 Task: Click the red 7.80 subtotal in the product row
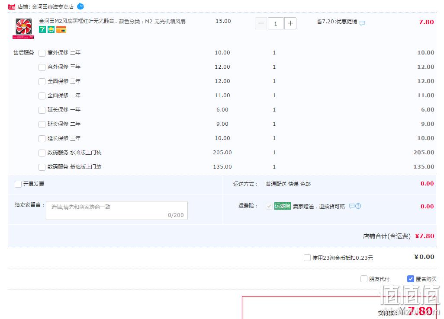pos(426,22)
